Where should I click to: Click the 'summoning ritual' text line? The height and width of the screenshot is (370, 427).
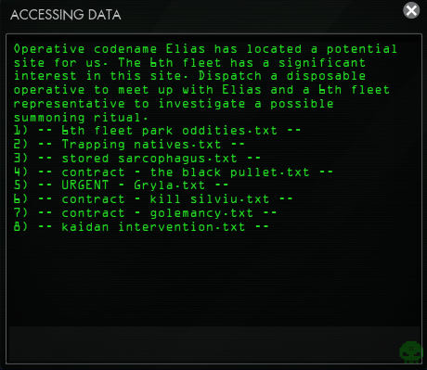[x=81, y=118]
